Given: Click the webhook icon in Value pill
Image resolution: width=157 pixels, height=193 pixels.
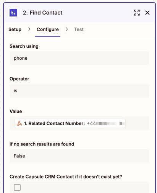Looking at the screenshot, I should tap(19, 123).
